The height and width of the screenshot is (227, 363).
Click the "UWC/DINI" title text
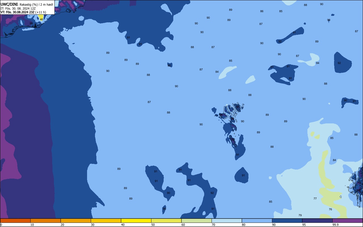[9, 4]
